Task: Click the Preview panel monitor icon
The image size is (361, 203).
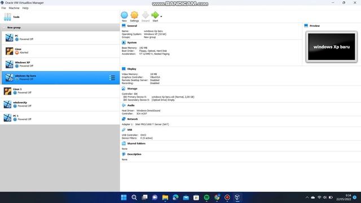Action: [306, 25]
